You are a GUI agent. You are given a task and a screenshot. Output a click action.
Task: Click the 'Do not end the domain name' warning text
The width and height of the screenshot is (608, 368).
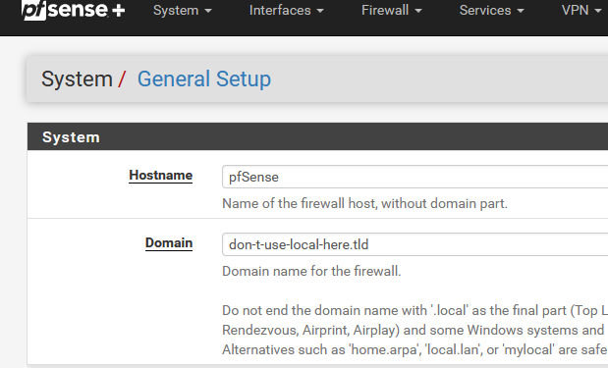(415, 310)
